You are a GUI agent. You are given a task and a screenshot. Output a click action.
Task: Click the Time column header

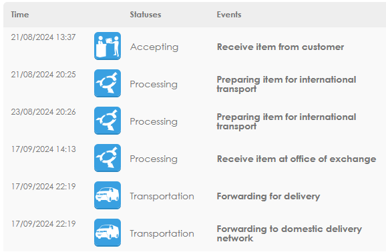20,15
